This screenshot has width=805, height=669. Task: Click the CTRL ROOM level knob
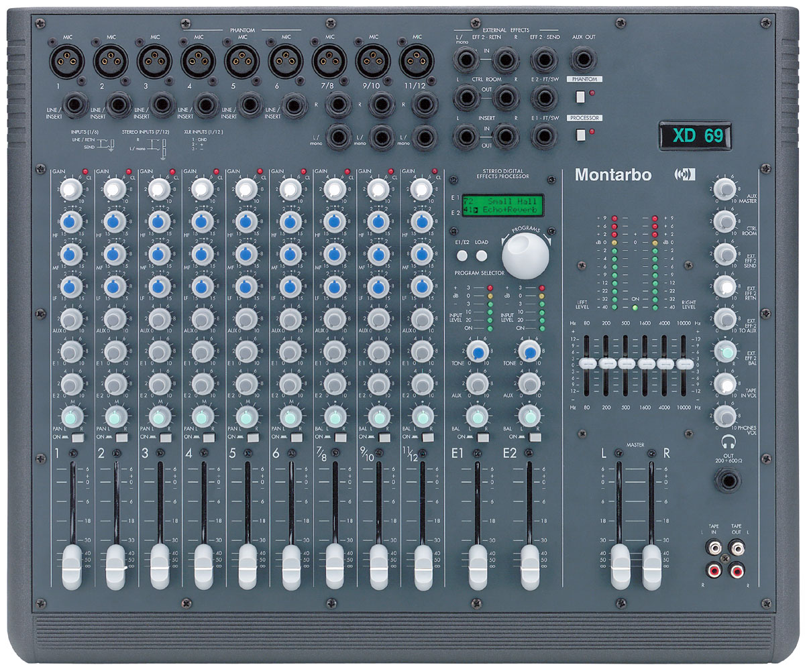(x=725, y=221)
